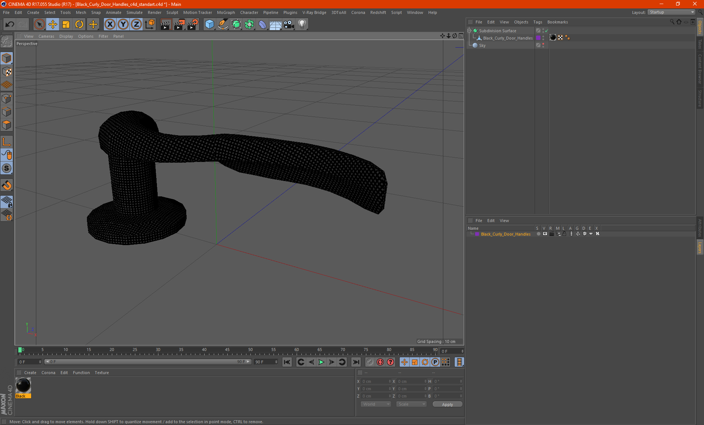This screenshot has width=704, height=425.
Task: Open the MoGraph menu
Action: [225, 12]
